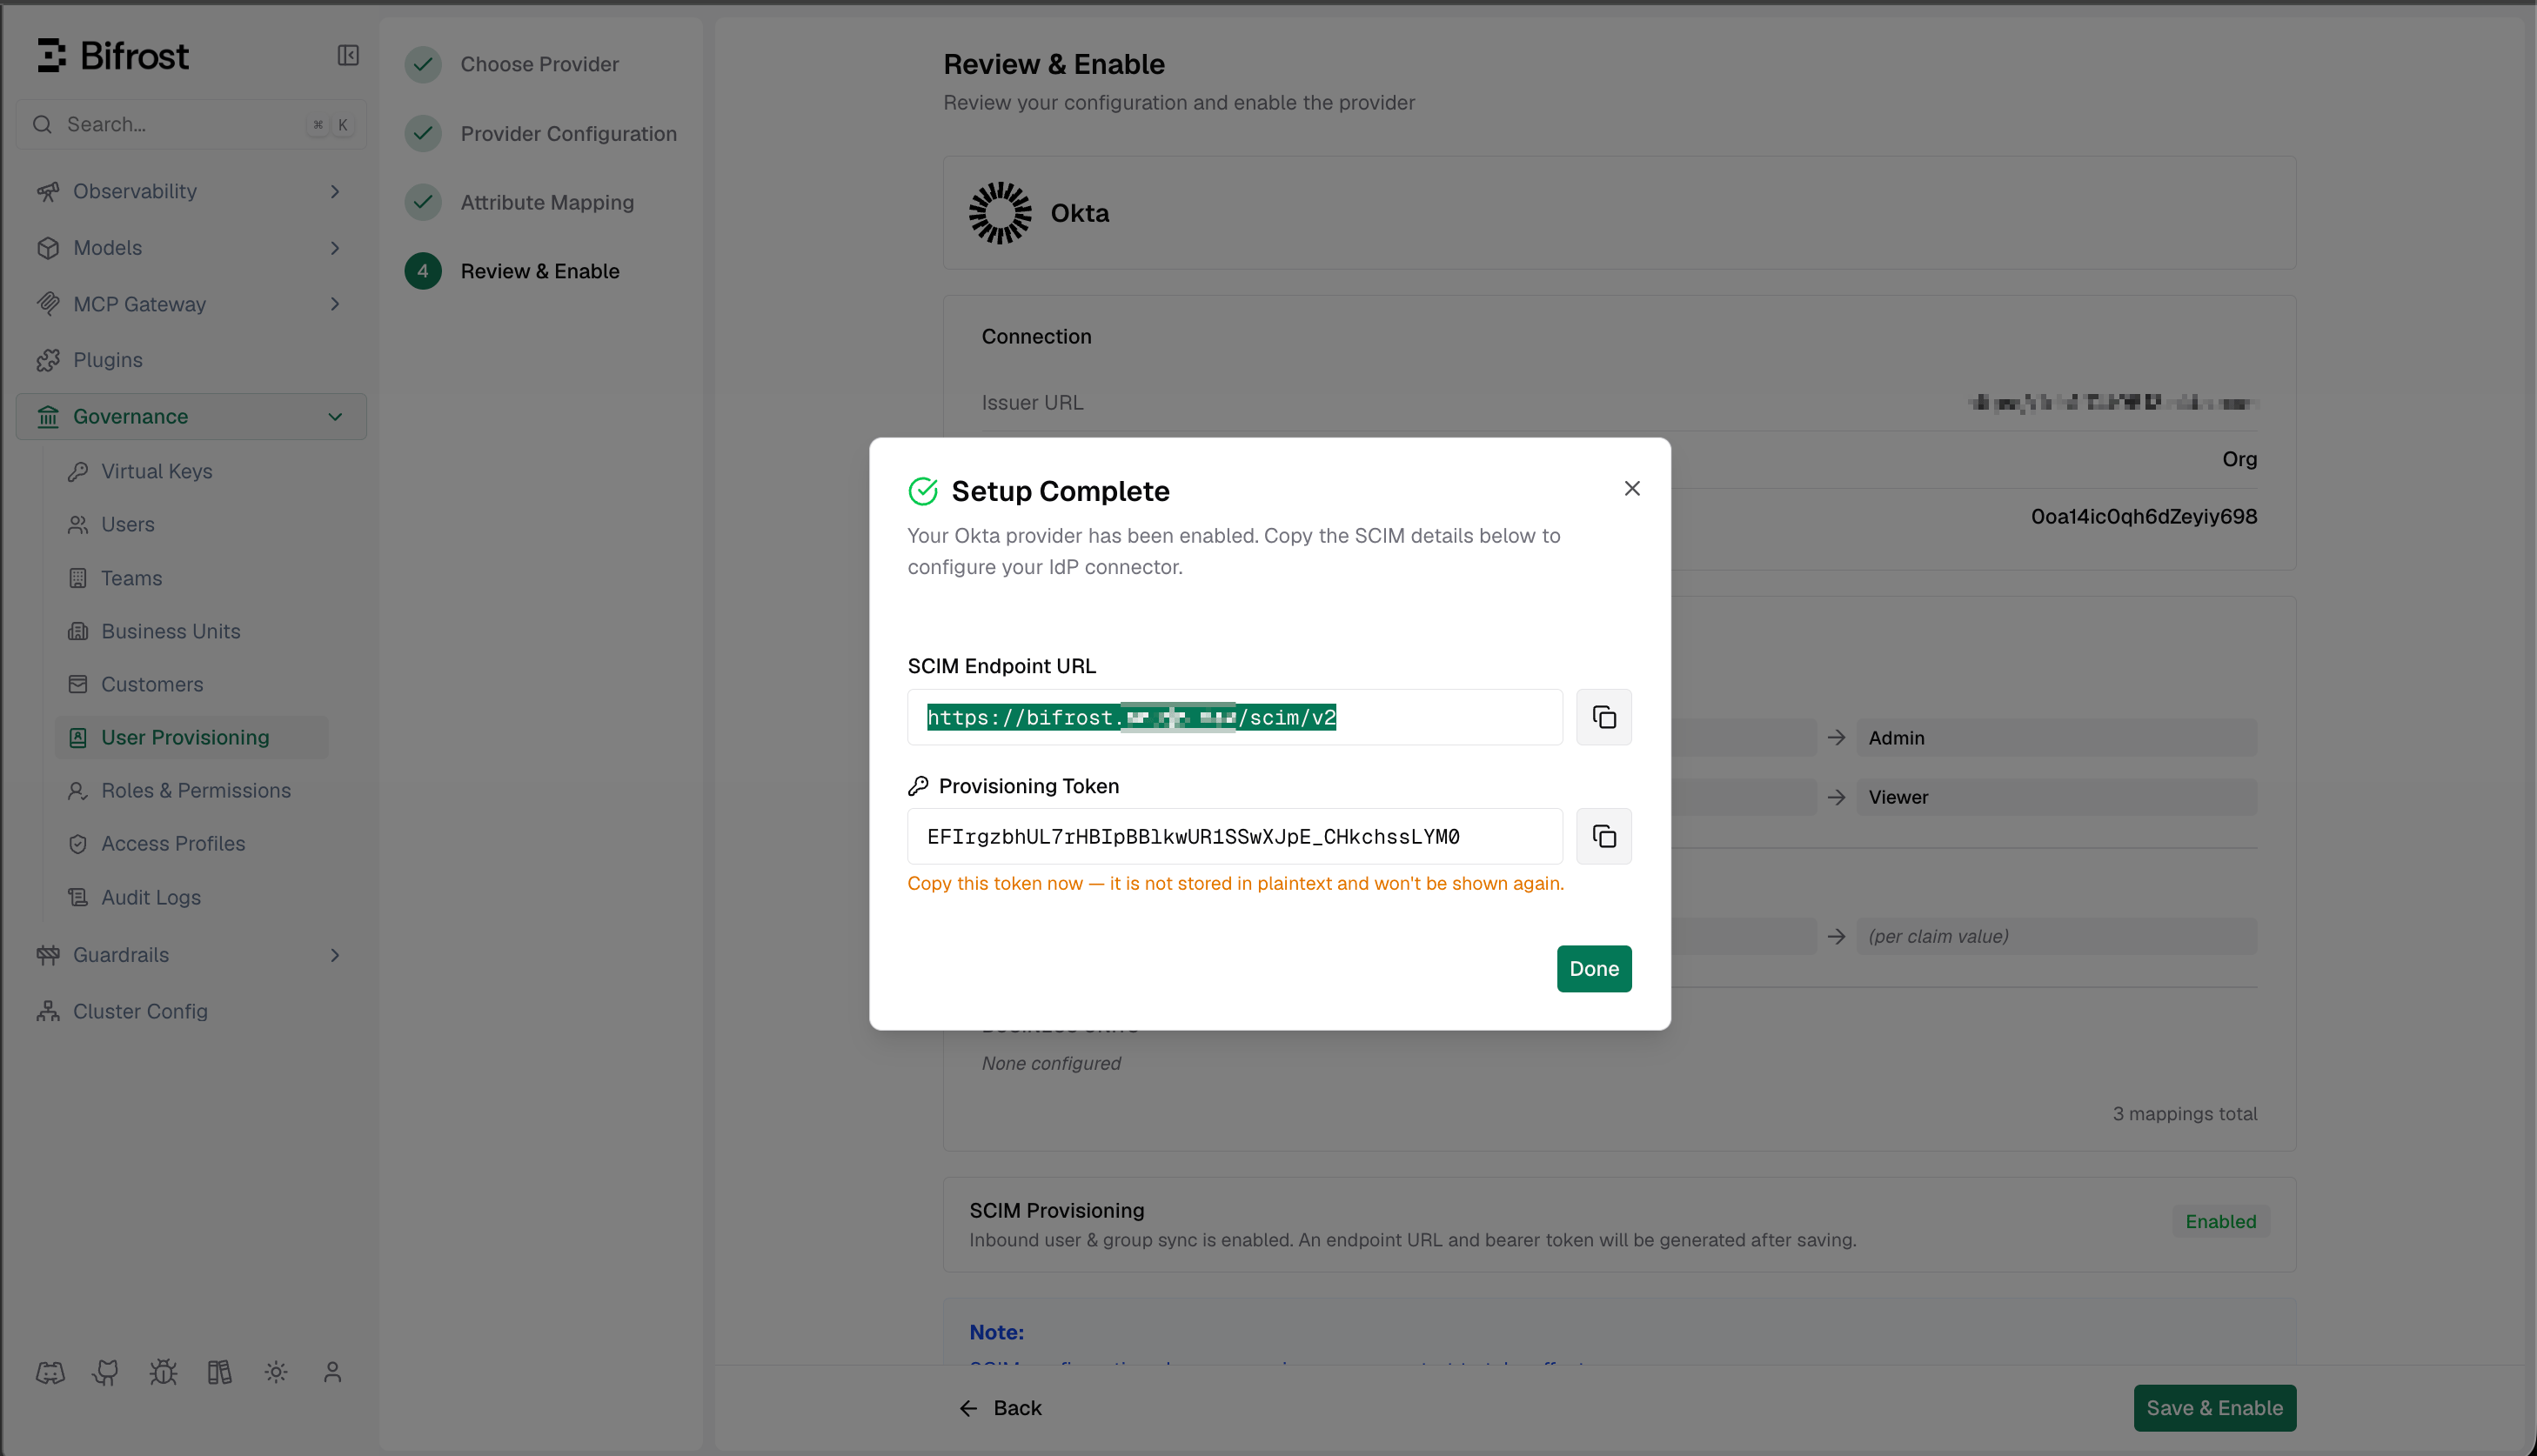
Task: Click the Done button
Action: (x=1593, y=968)
